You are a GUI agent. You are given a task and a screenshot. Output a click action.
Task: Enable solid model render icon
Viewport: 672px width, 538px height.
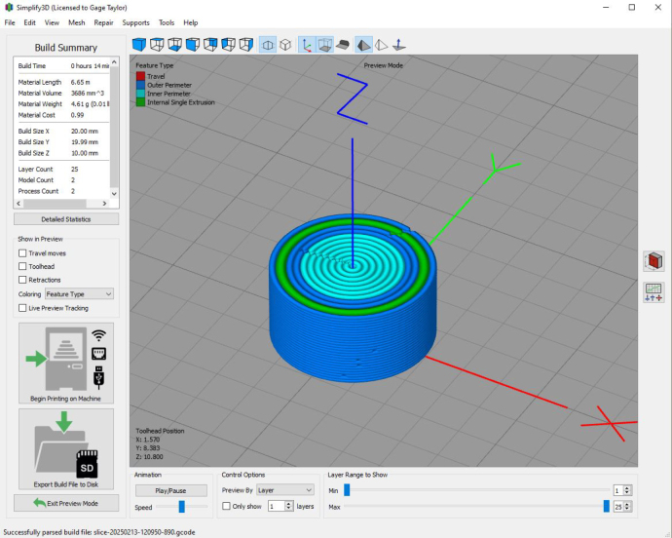(363, 44)
